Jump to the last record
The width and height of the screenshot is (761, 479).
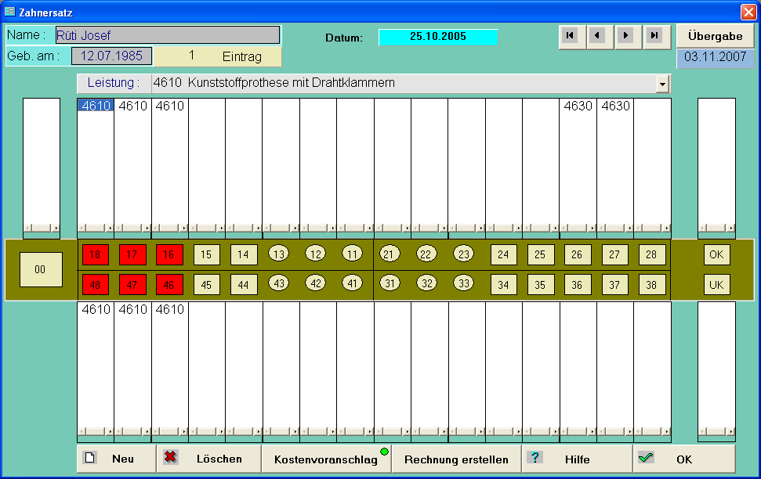[654, 36]
